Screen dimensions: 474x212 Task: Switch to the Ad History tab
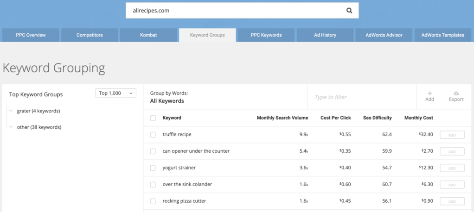point(325,35)
